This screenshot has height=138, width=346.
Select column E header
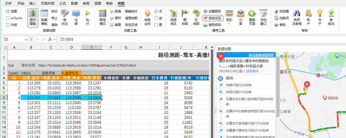coord(92,47)
